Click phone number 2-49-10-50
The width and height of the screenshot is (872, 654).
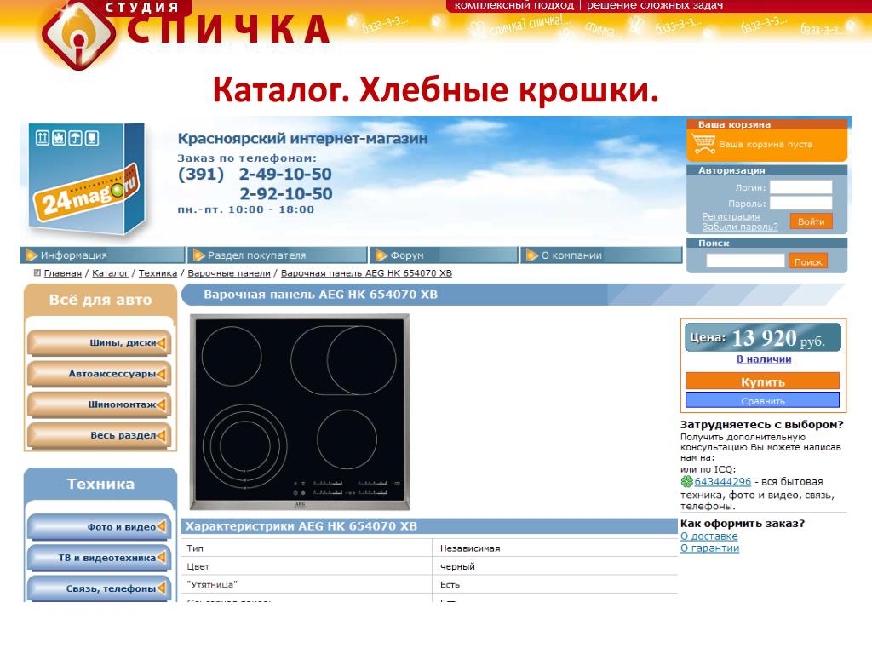285,174
